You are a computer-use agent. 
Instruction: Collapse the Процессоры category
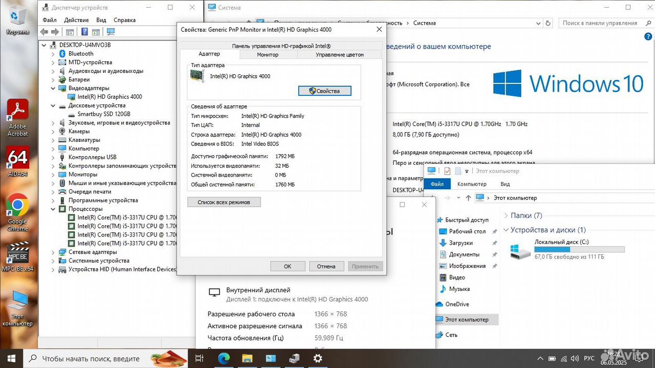click(x=53, y=209)
